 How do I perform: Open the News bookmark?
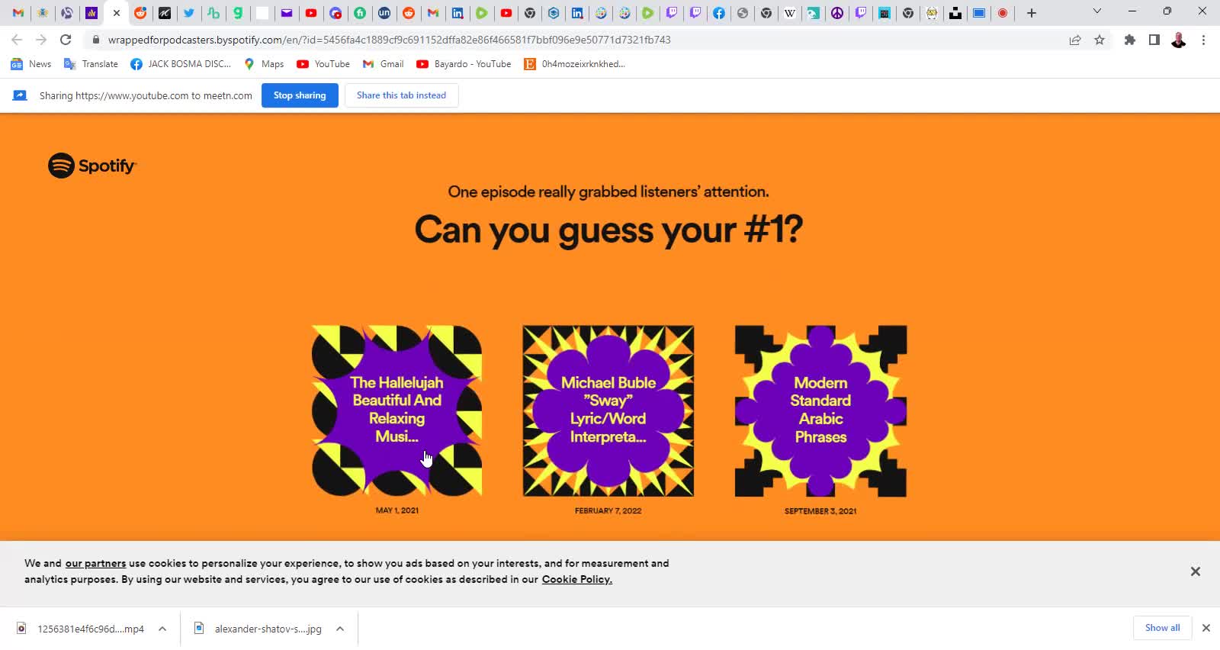(31, 64)
